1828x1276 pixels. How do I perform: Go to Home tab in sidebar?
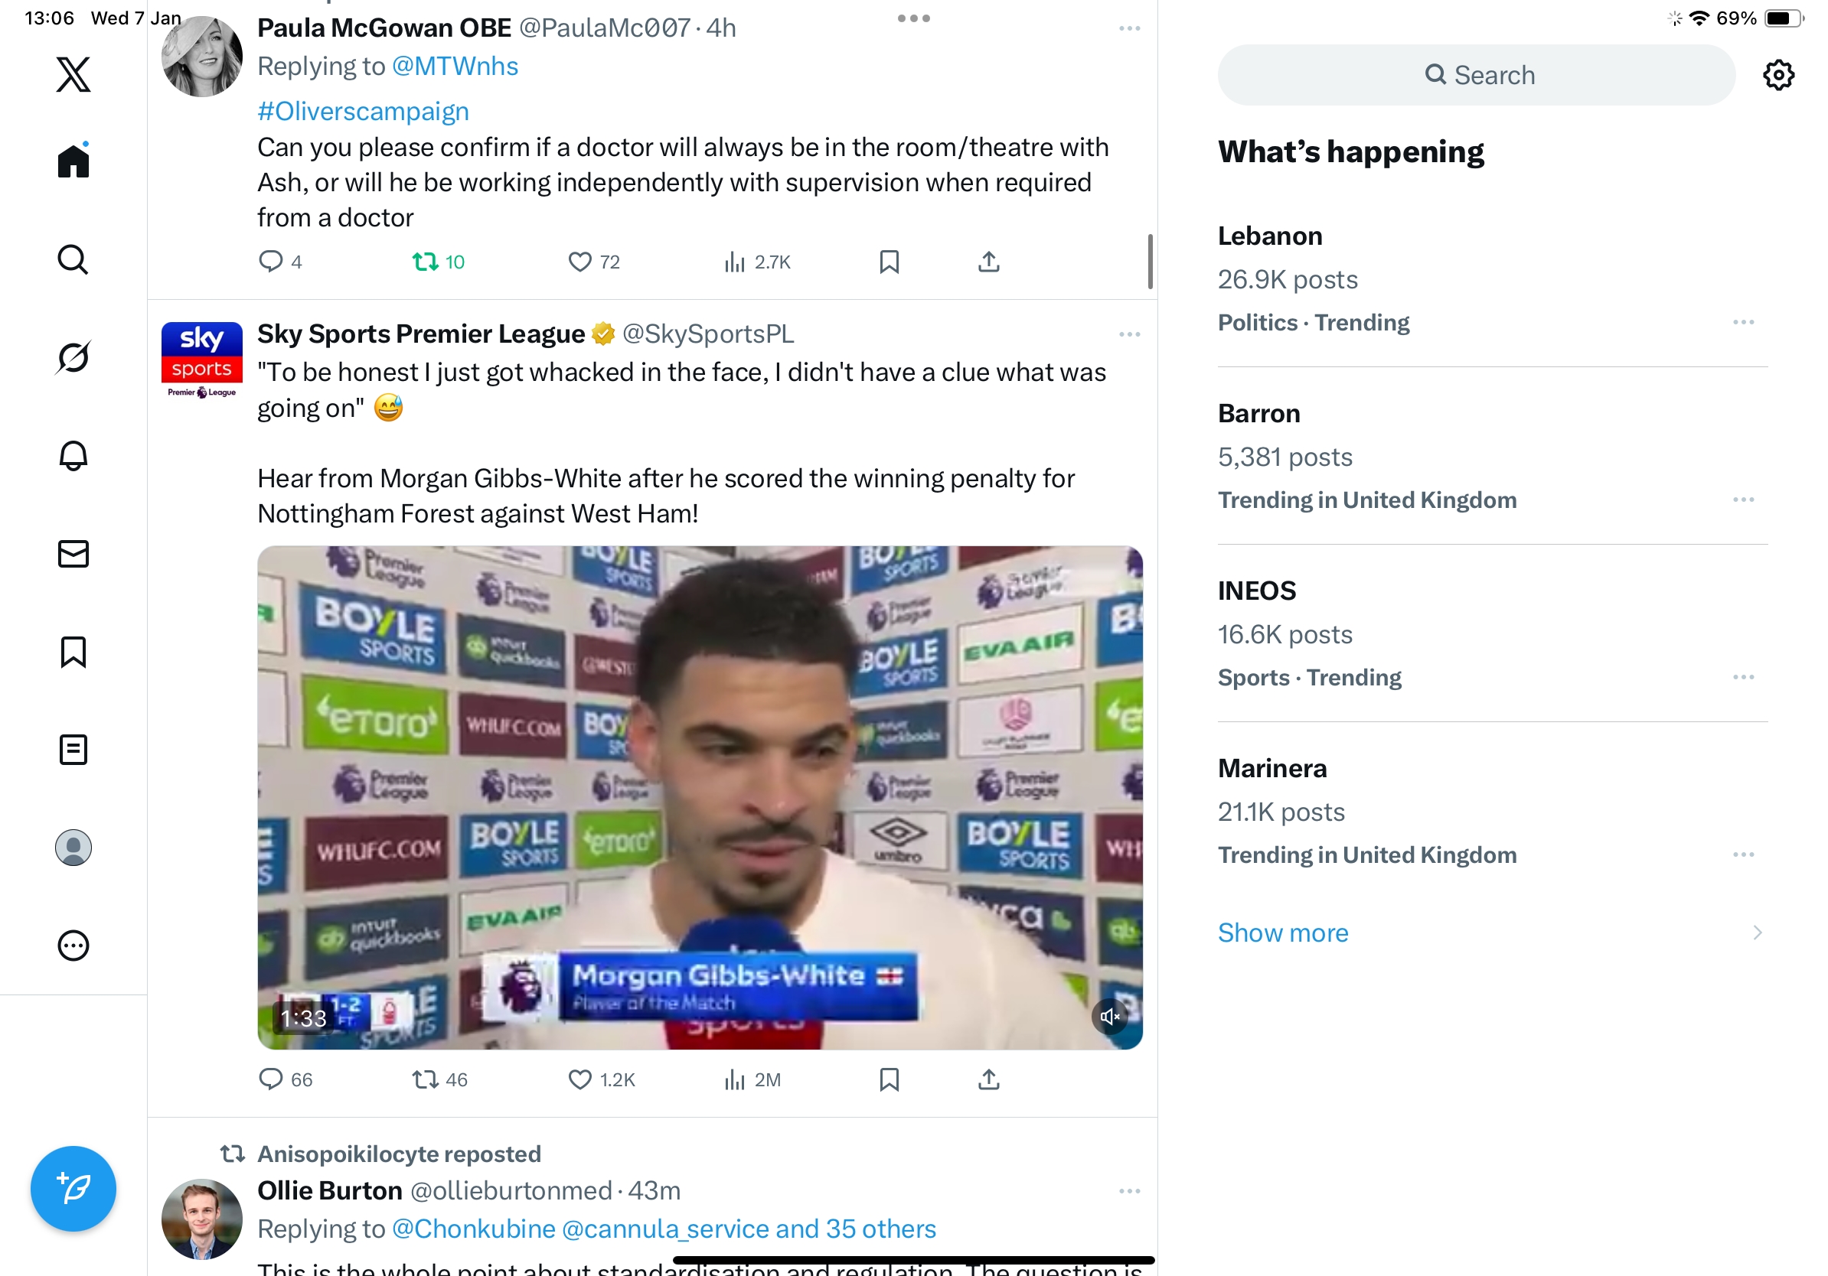click(73, 161)
